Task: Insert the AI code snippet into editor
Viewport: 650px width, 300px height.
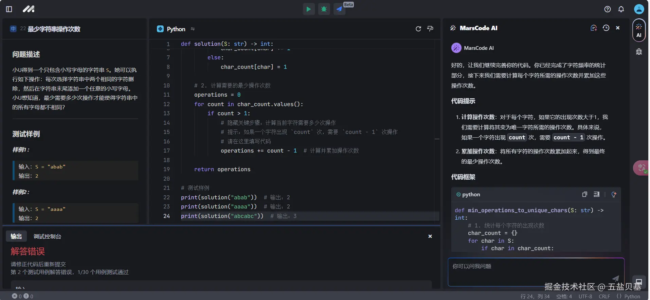Action: click(596, 194)
